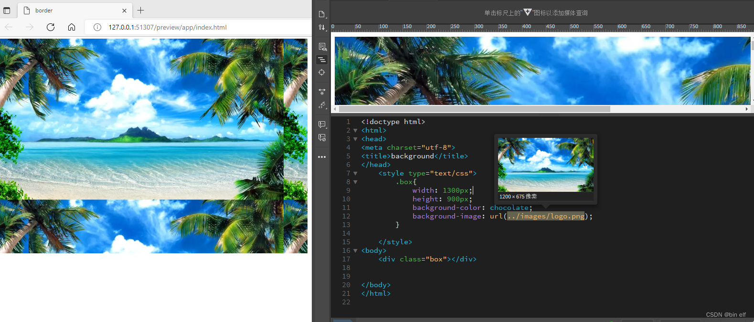Image resolution: width=754 pixels, height=322 pixels.
Task: Click the indent lines code view icon
Action: click(322, 60)
